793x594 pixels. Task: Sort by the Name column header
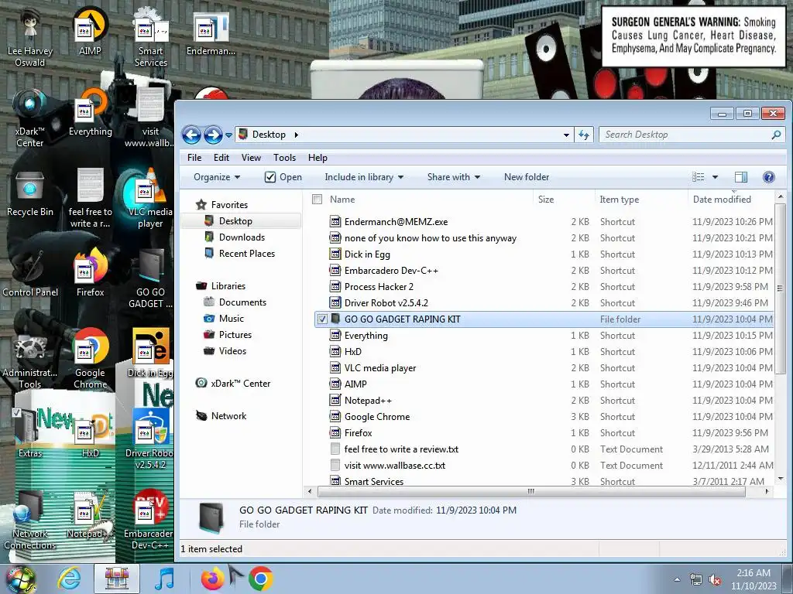[430, 199]
